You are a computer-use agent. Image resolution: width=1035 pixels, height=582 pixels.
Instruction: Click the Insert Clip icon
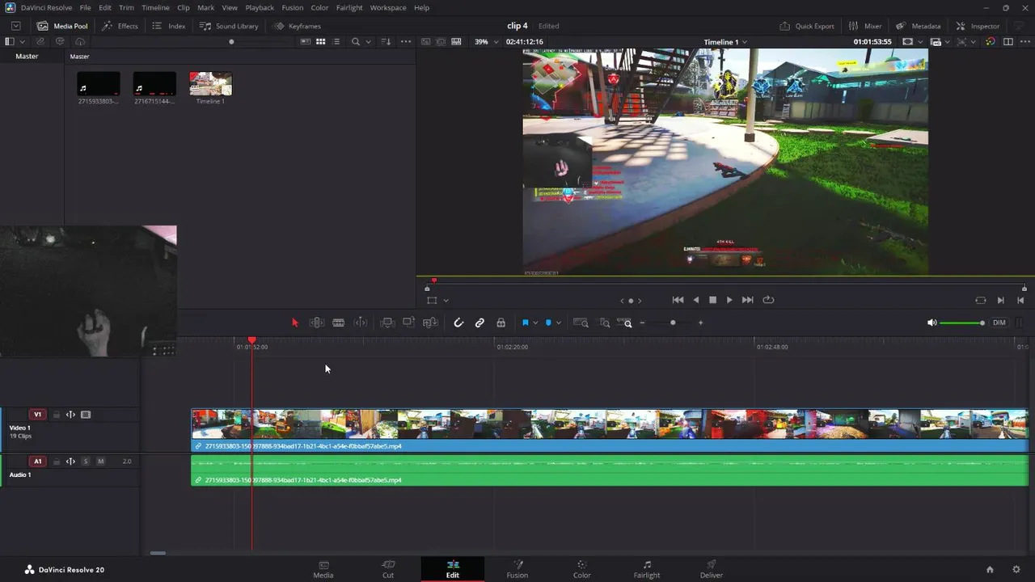click(387, 323)
